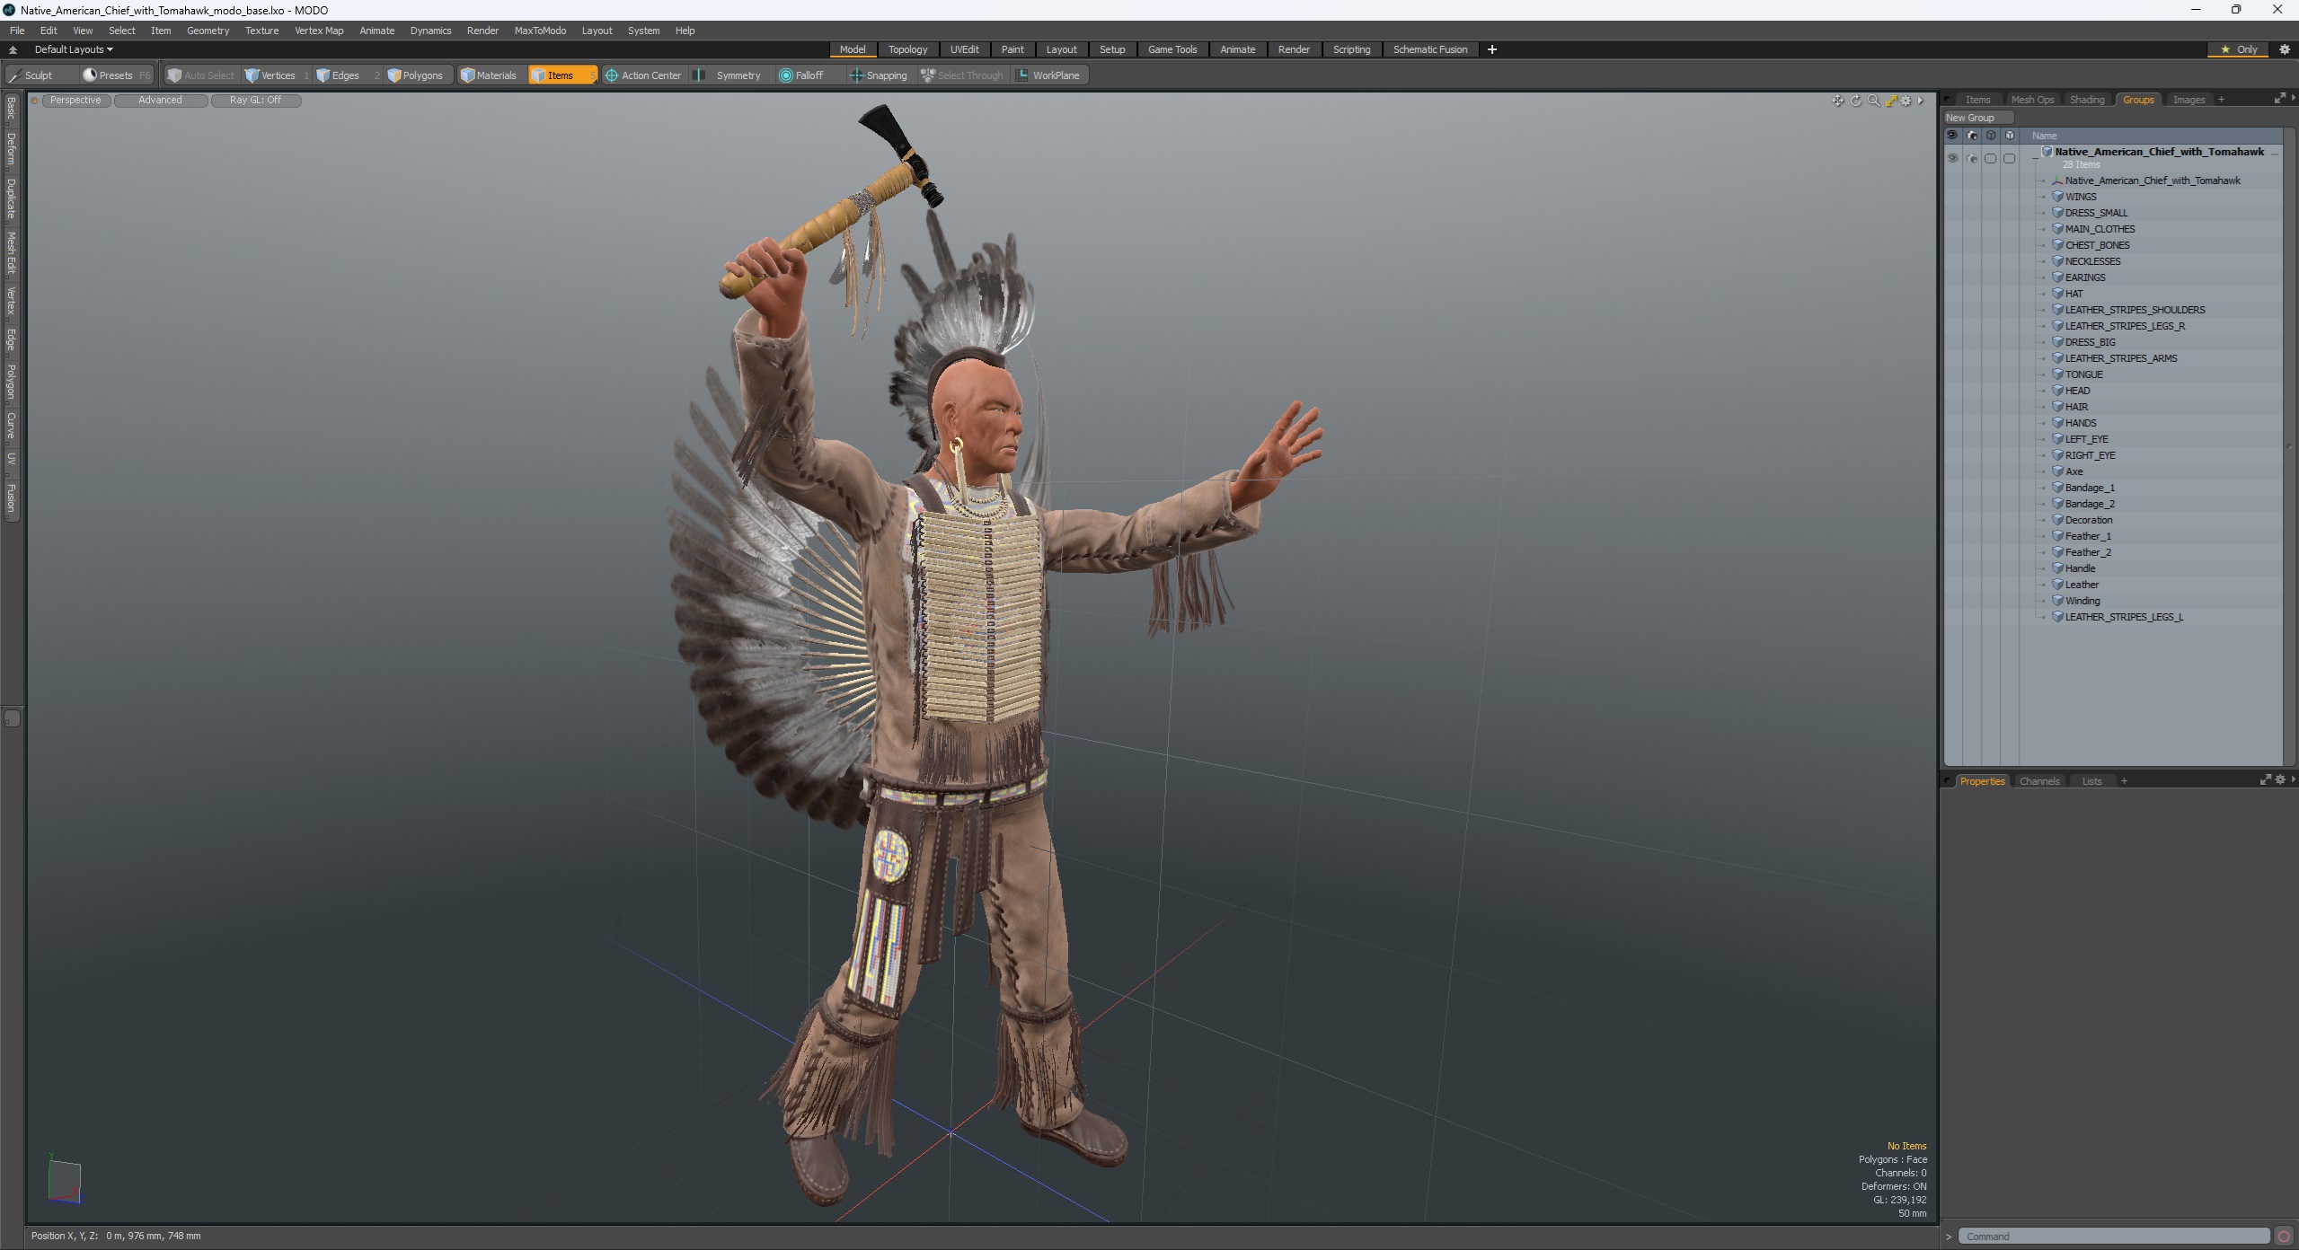Toggle the Only star button
The image size is (2299, 1250).
tap(2239, 49)
